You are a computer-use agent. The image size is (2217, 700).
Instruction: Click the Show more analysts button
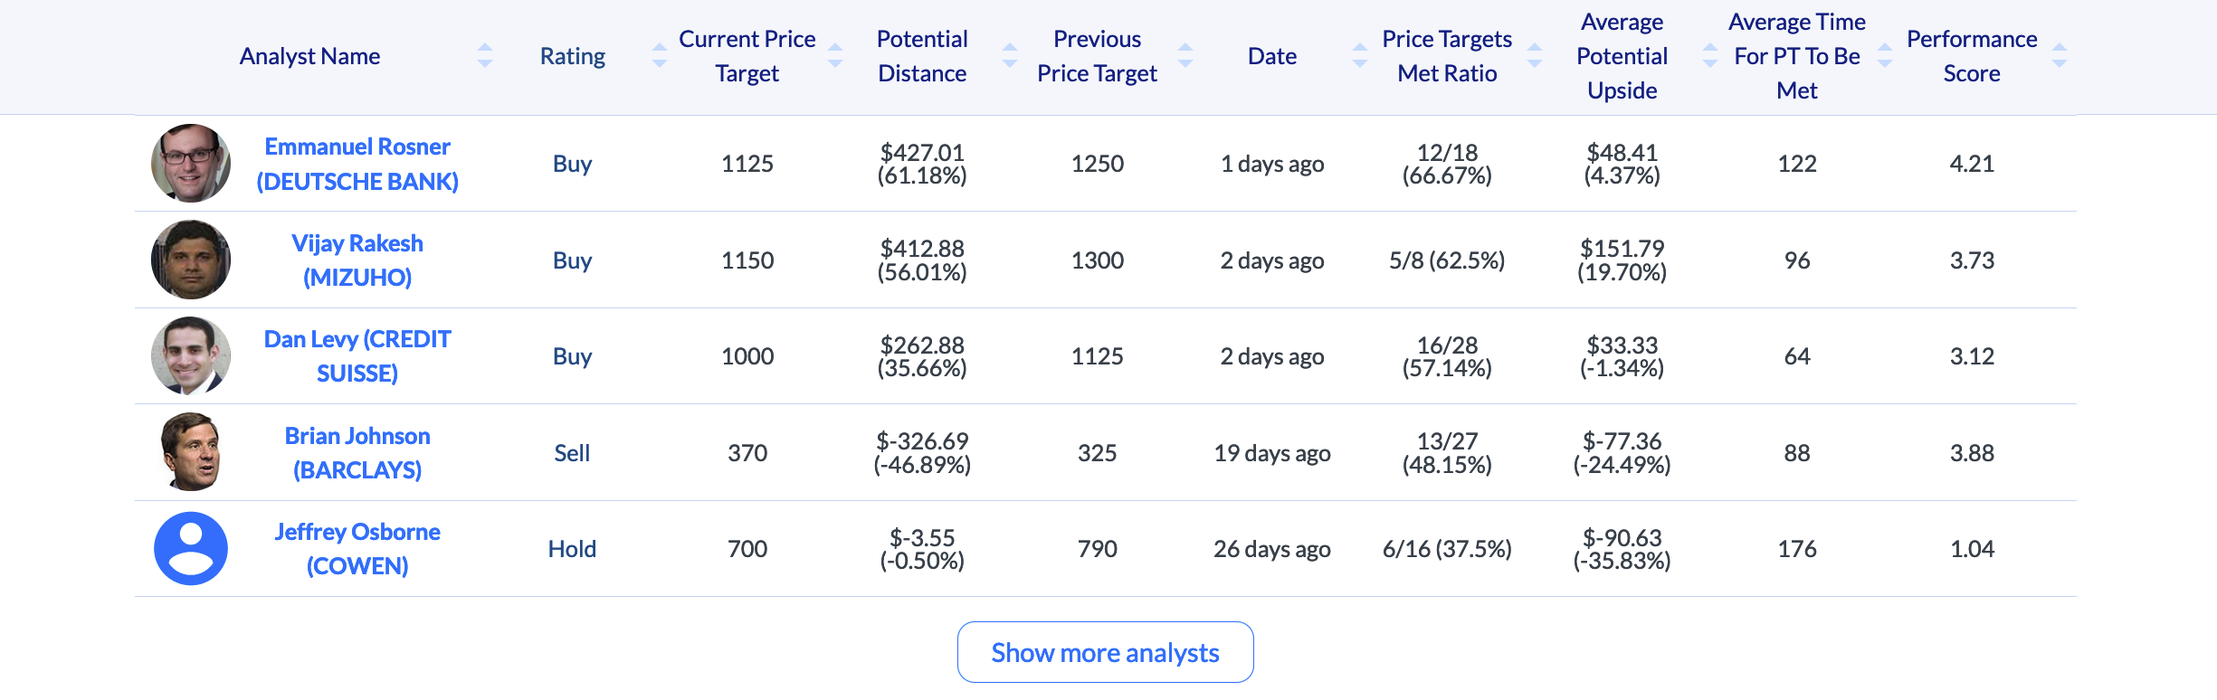[1105, 652]
